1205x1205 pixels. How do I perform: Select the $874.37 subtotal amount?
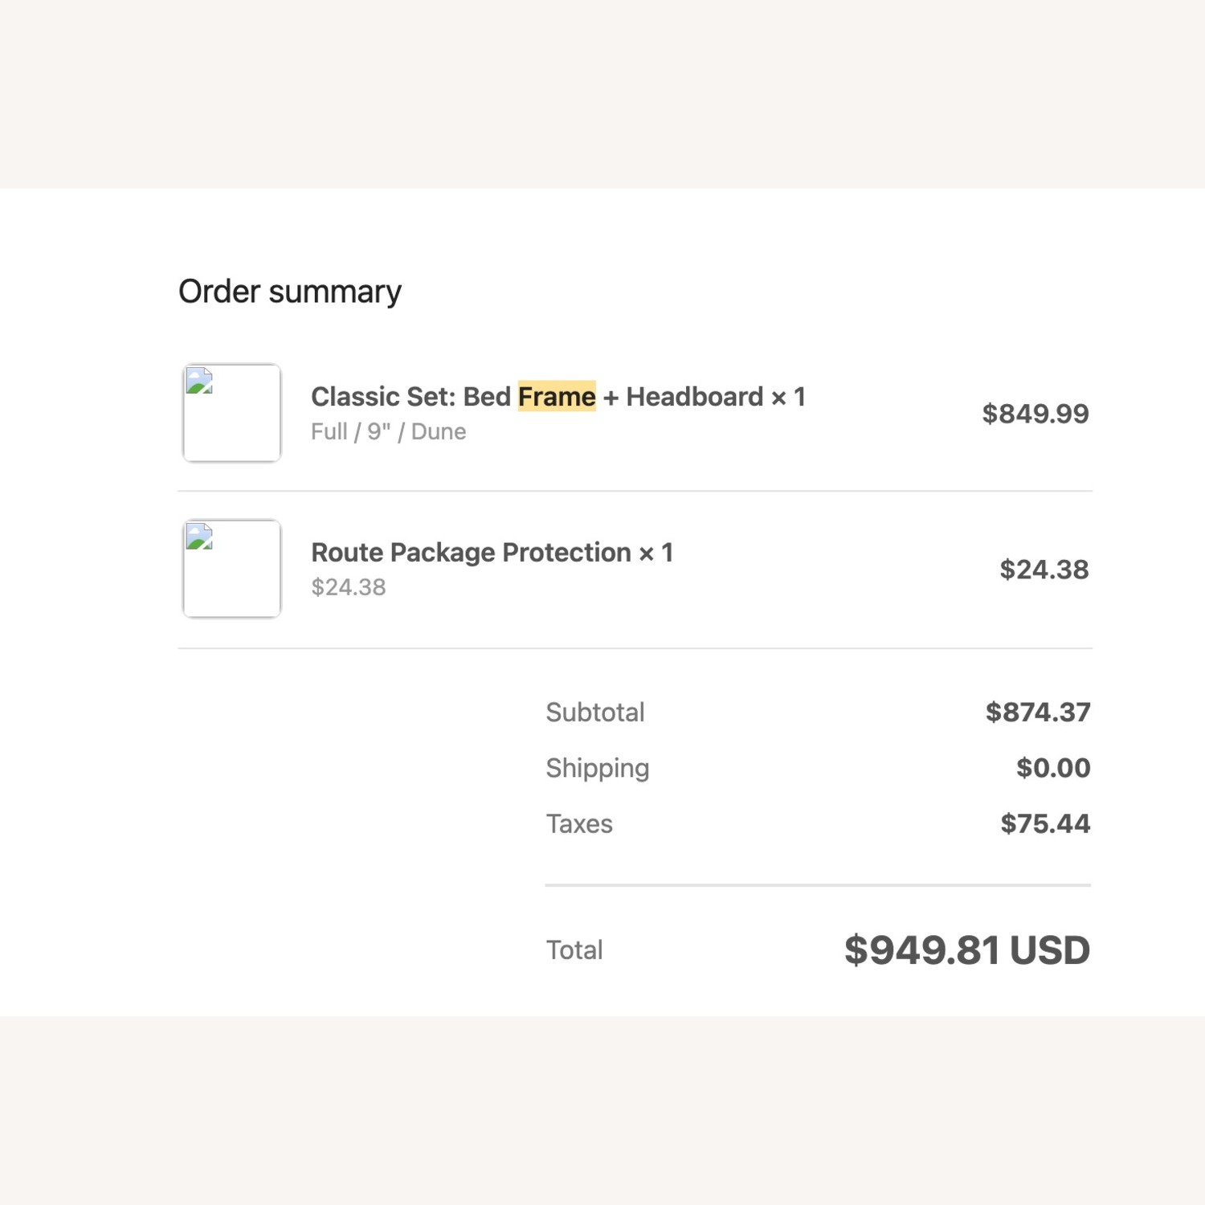(x=1038, y=712)
